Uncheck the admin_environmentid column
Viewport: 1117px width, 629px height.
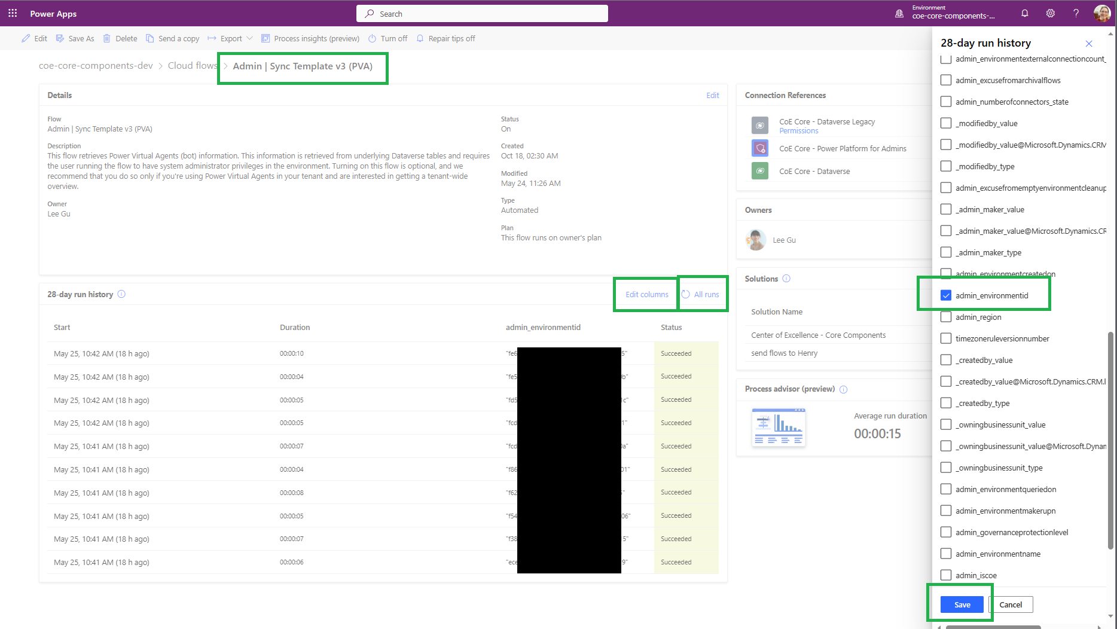946,295
